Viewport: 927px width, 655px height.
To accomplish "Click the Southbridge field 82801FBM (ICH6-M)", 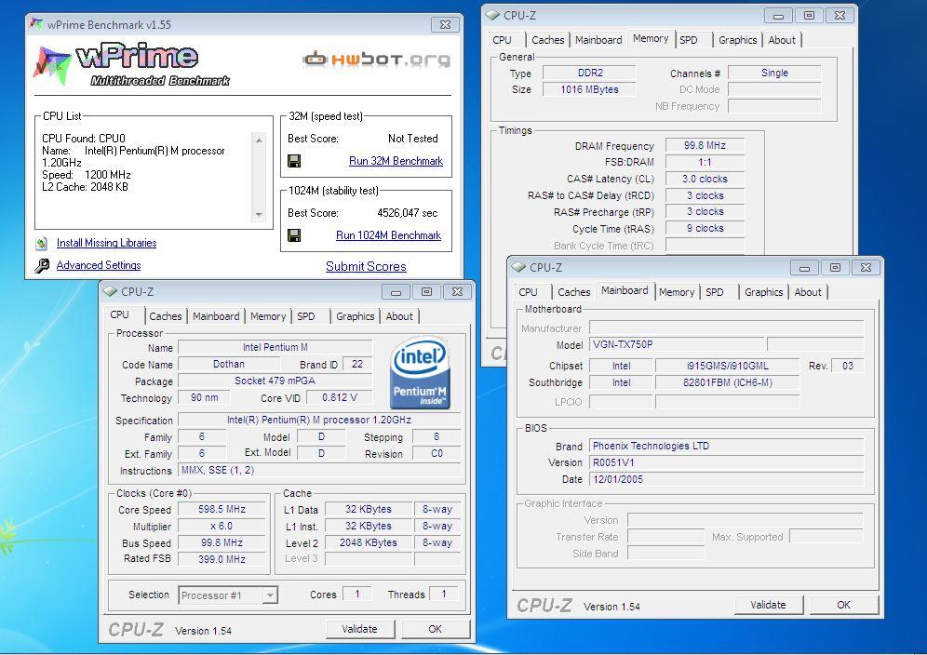I will [728, 382].
